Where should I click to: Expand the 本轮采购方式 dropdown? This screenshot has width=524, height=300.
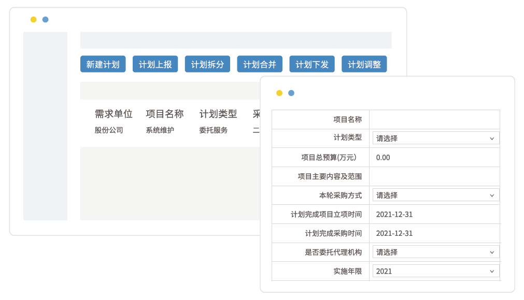click(435, 195)
